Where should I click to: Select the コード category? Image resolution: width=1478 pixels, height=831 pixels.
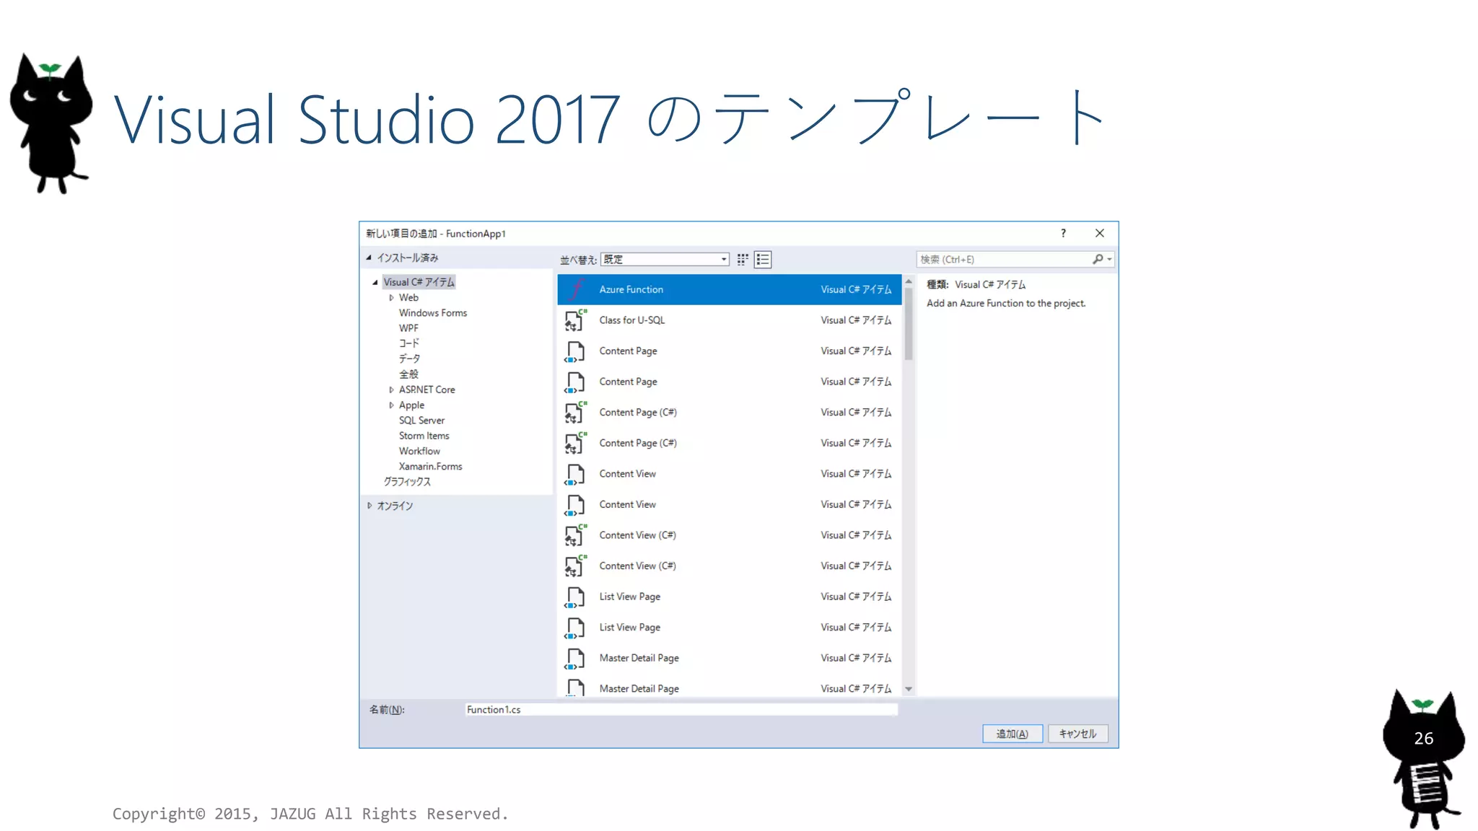[409, 343]
